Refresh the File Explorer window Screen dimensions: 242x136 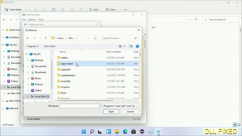(196, 20)
